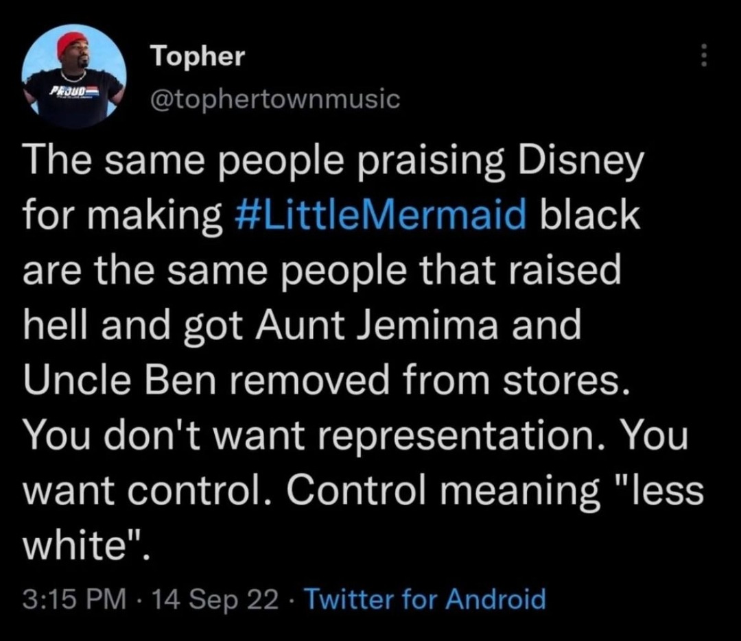This screenshot has width=741, height=641.
Task: Click the red beanie in the avatar
Action: coord(71,44)
